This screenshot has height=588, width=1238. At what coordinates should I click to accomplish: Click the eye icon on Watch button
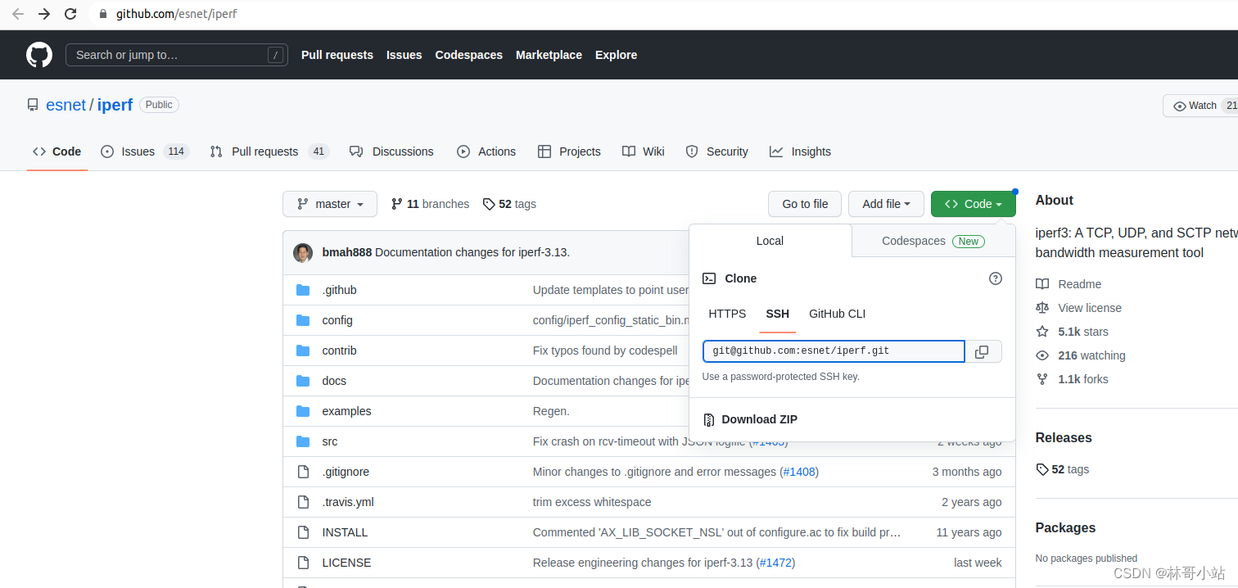[1180, 106]
